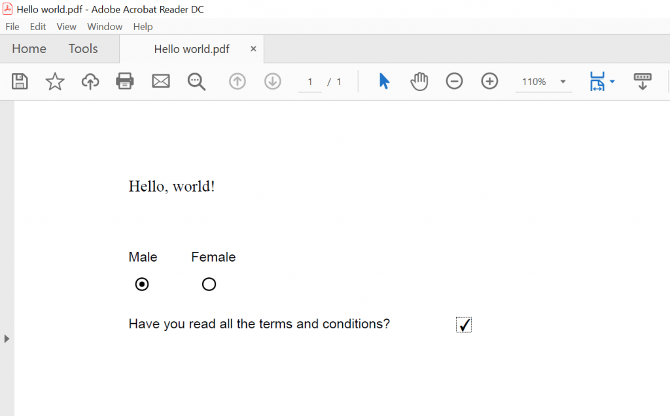Zoom in with the plus icon
Viewport: 670px width, 416px height.
[489, 81]
